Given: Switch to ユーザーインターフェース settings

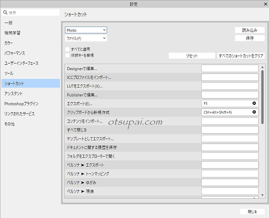Looking at the screenshot, I should (x=21, y=63).
